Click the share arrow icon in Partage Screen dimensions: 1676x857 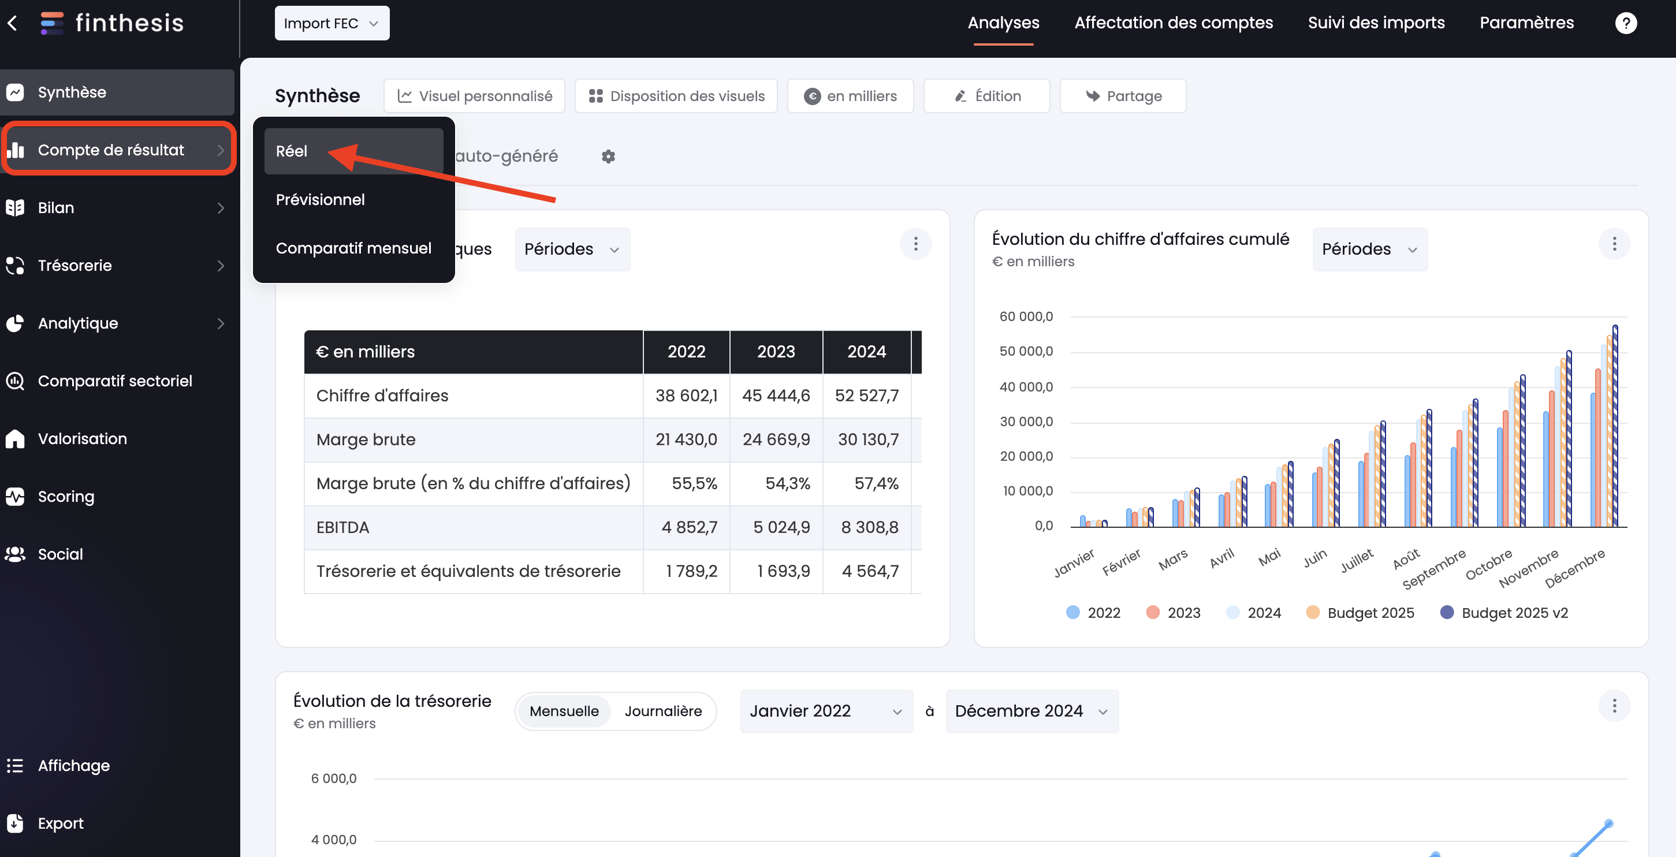(x=1092, y=96)
